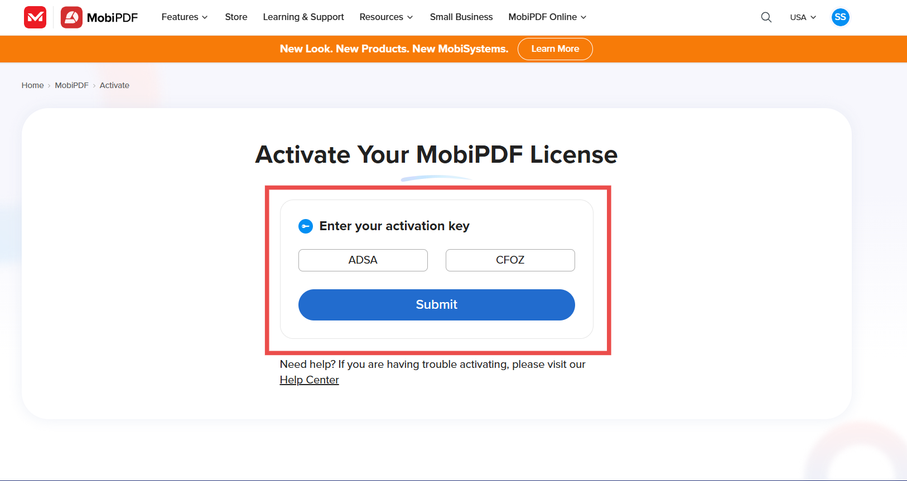Click the MobiPDF breadcrumb link
The width and height of the screenshot is (907, 481).
(71, 85)
